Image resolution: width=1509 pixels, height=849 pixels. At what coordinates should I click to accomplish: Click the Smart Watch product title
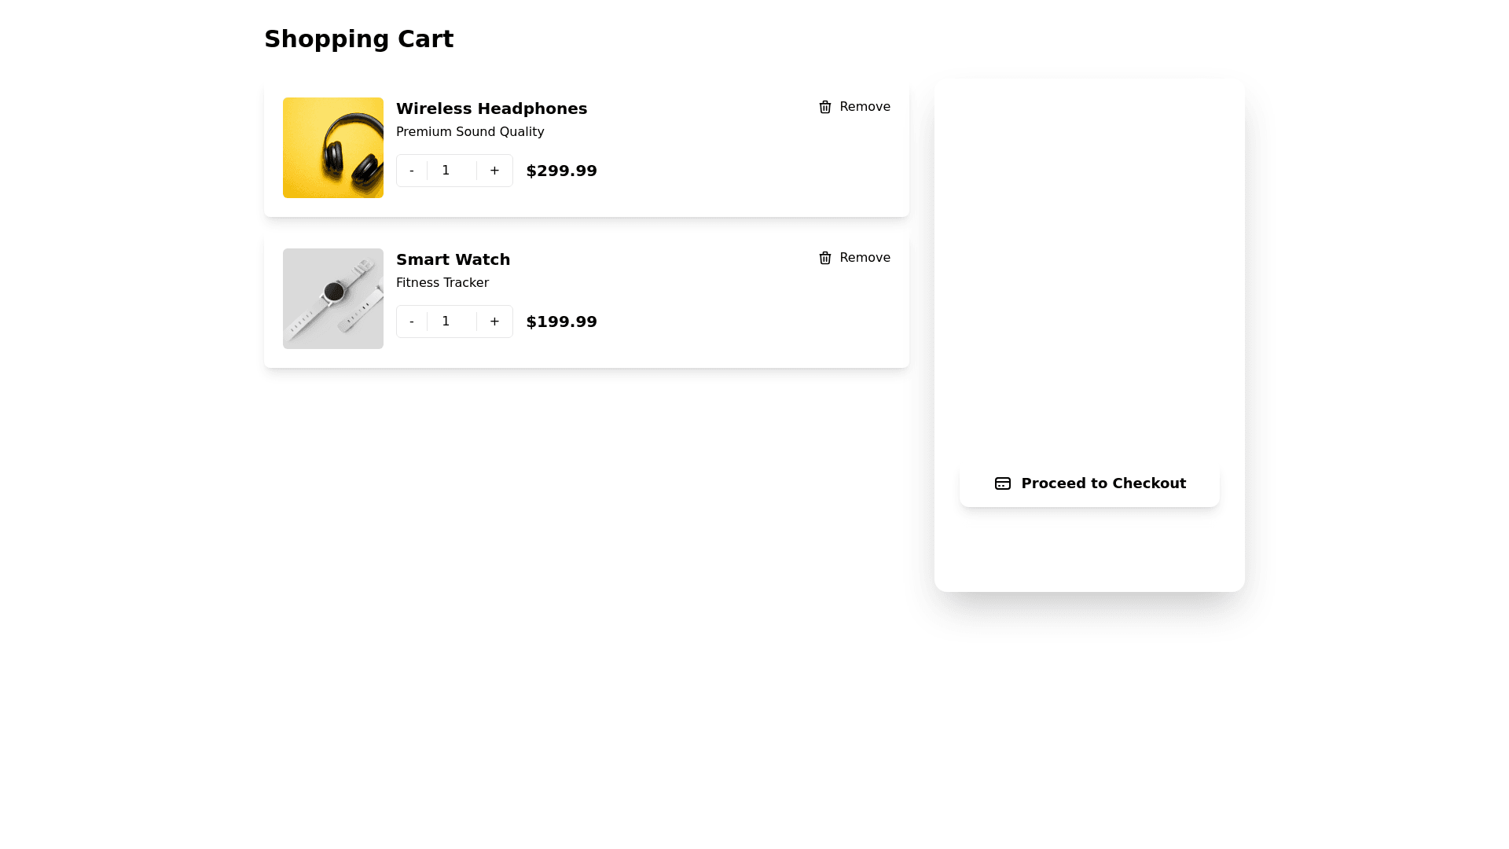(x=453, y=259)
